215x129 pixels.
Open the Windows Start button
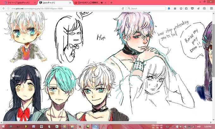[x=3, y=126]
